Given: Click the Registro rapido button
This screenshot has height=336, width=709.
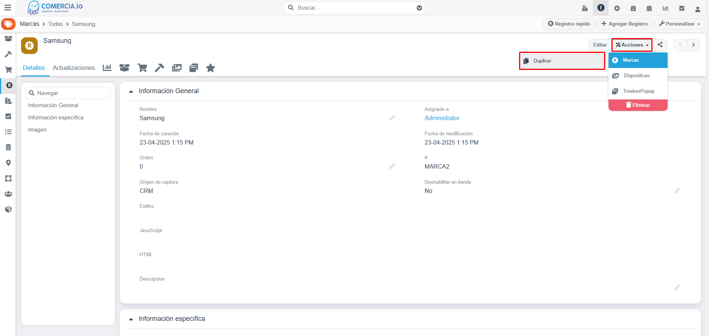Looking at the screenshot, I should 569,24.
